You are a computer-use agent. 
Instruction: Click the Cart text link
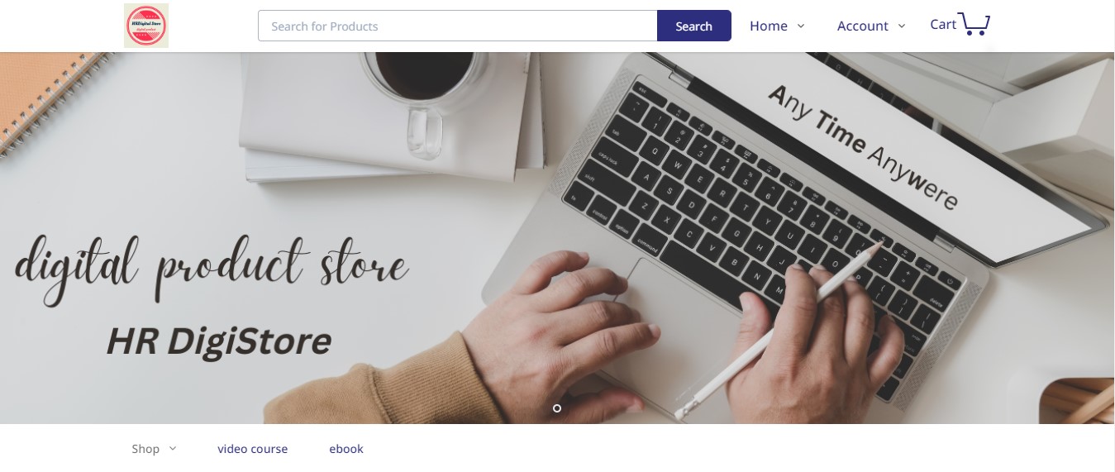point(943,25)
